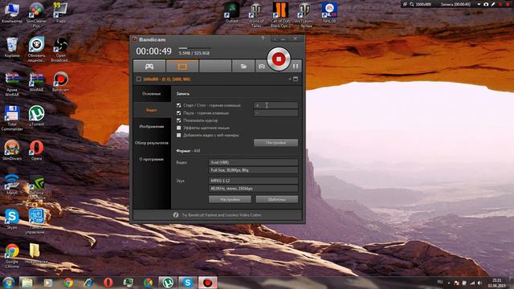514x289 pixels.
Task: Select the WinRAR desktop shortcut
Action: 36,81
